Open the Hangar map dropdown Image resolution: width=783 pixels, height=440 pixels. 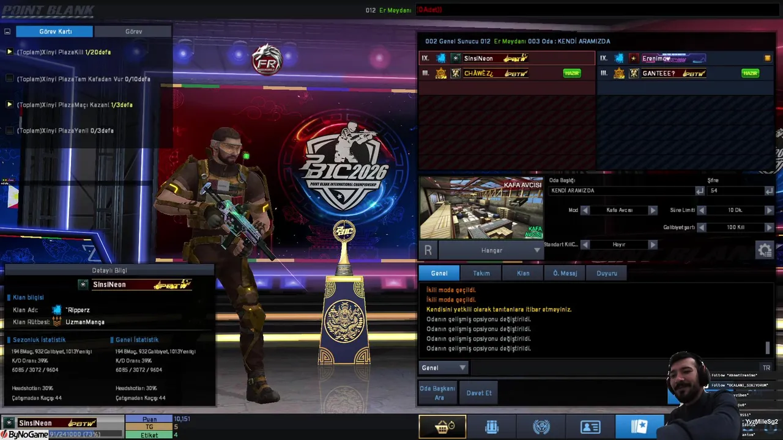[x=491, y=250]
